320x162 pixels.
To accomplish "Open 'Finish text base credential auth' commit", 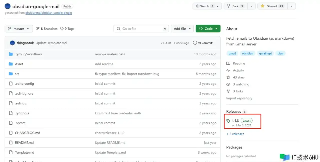I will [118, 113].
